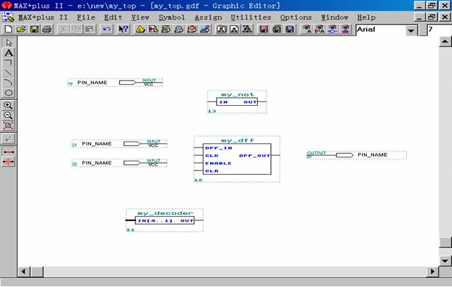Choose the diagonal line tool
452x287 pixels.
9,72
